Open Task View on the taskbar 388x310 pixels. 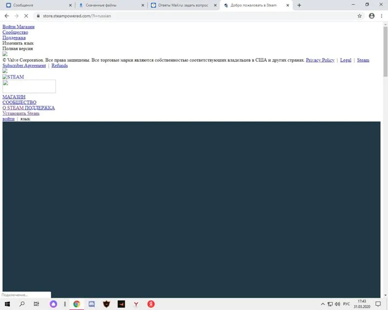coord(36,304)
